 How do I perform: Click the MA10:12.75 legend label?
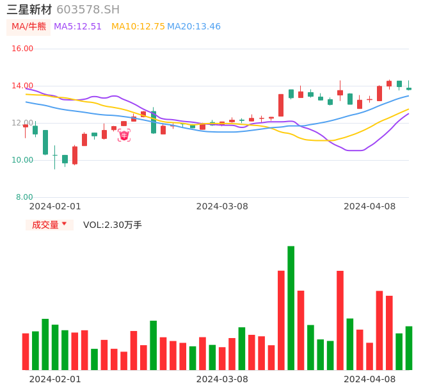pyautogui.click(x=138, y=27)
